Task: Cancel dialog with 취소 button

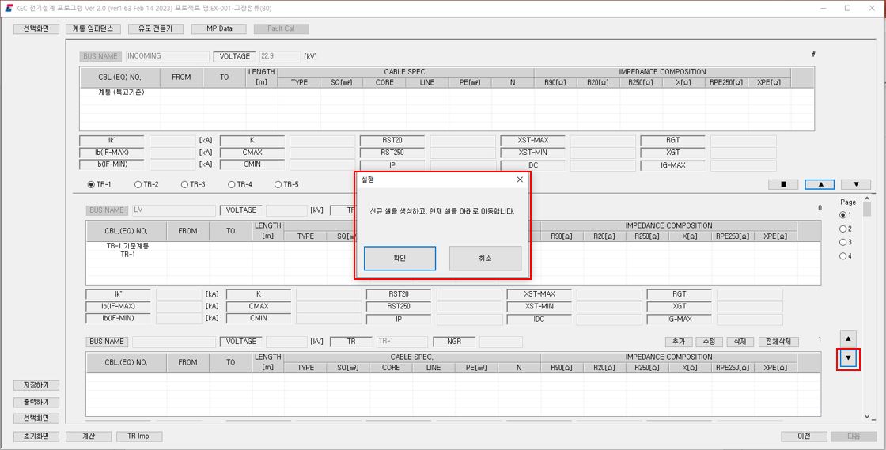Action: pyautogui.click(x=485, y=259)
